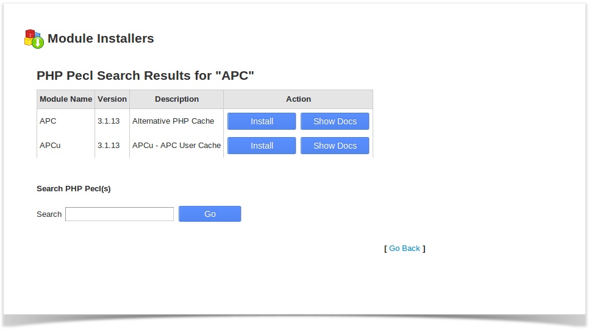This screenshot has height=332, width=594.
Task: Install the APCu module
Action: [x=262, y=146]
